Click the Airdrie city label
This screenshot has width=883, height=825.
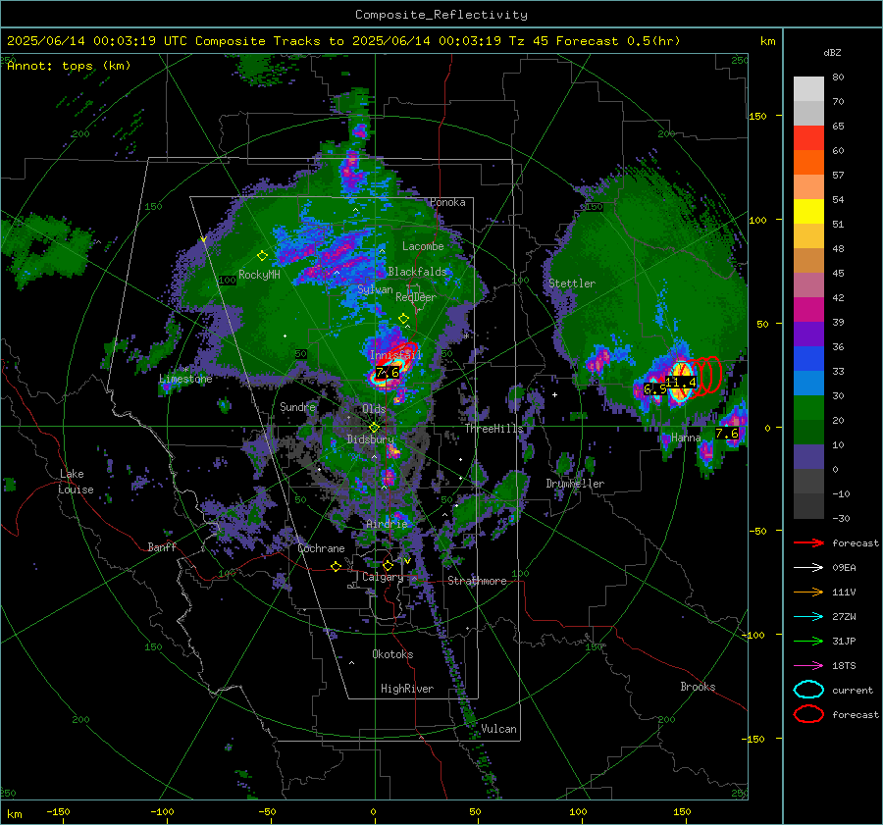pyautogui.click(x=387, y=524)
